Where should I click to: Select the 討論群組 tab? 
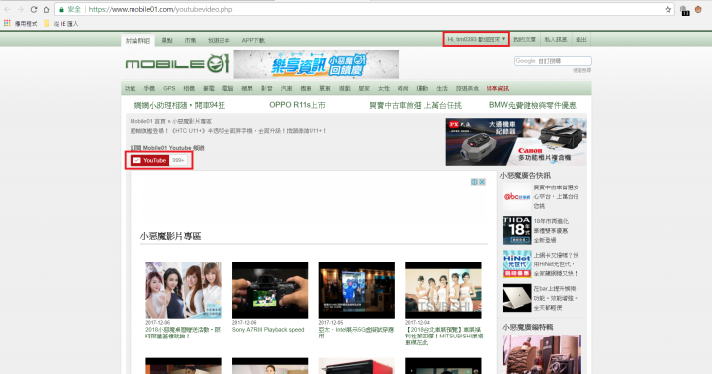pos(137,40)
